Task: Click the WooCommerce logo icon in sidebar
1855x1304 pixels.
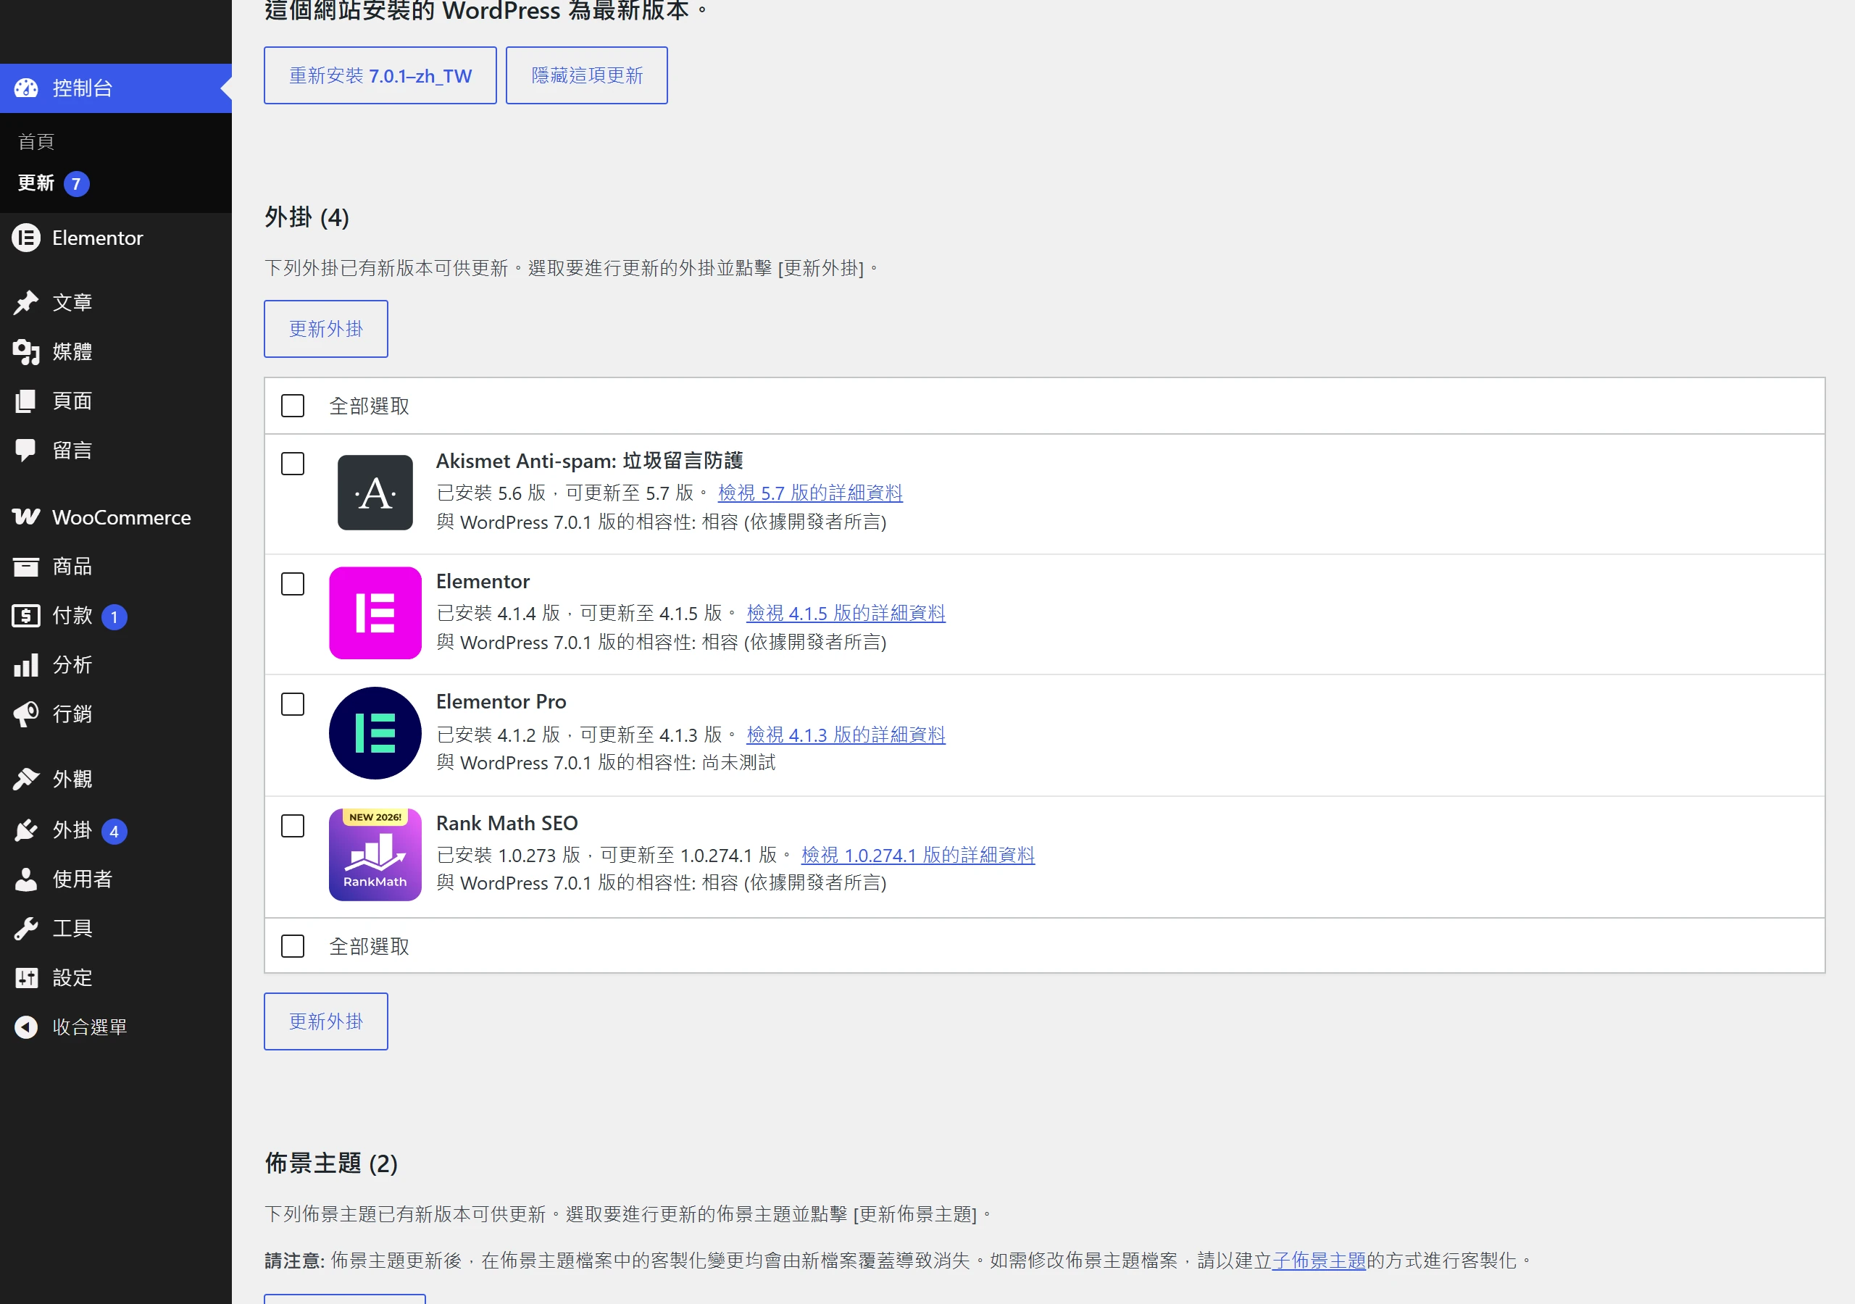Action: (x=26, y=517)
